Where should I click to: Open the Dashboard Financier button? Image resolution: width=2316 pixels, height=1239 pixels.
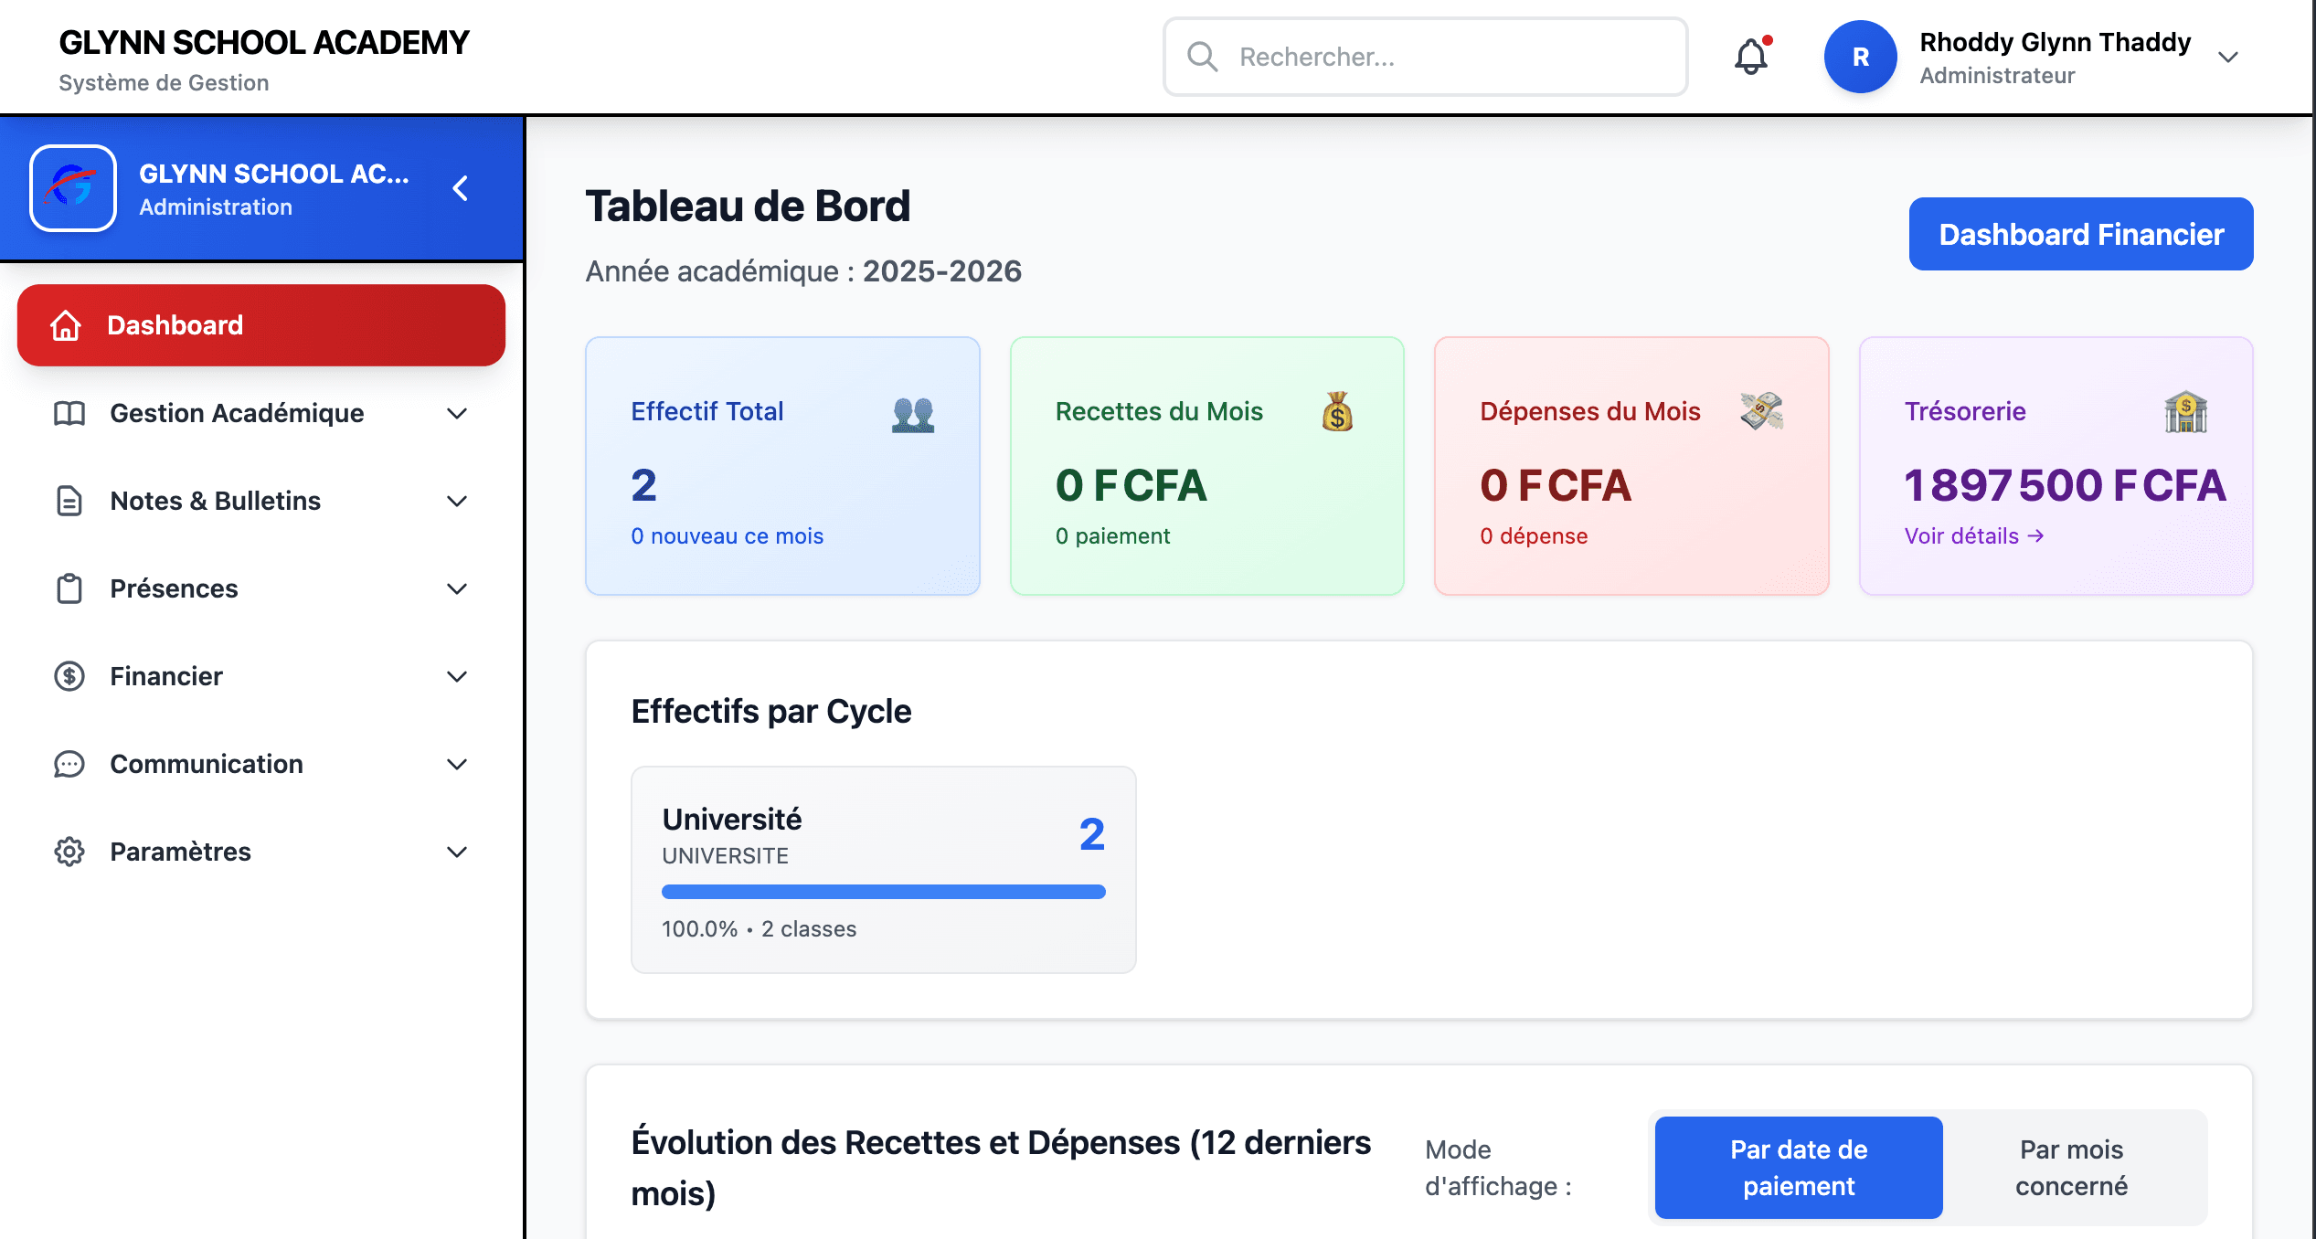[2080, 234]
